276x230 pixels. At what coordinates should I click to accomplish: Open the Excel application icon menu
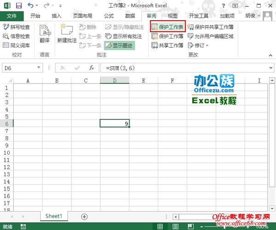(x=7, y=6)
